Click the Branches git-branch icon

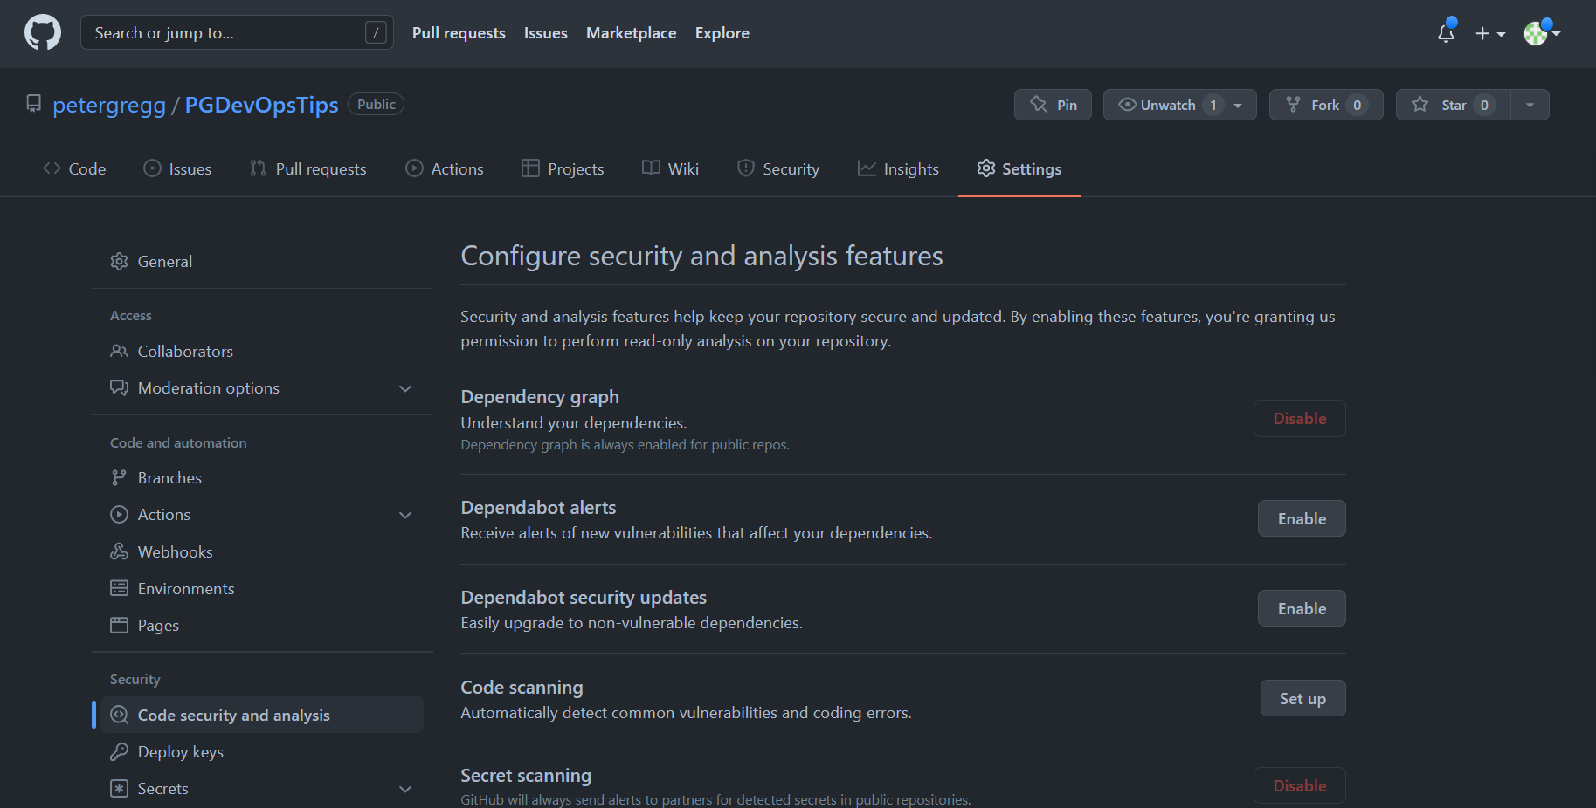coord(119,477)
